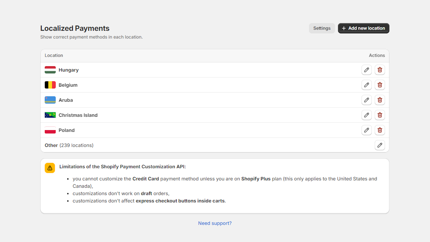Image resolution: width=430 pixels, height=242 pixels.
Task: Click the edit pencil icon for Hungary
Action: 366,70
